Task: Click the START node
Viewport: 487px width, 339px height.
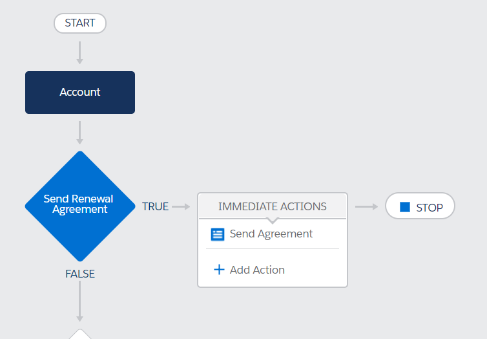Action: (x=80, y=23)
